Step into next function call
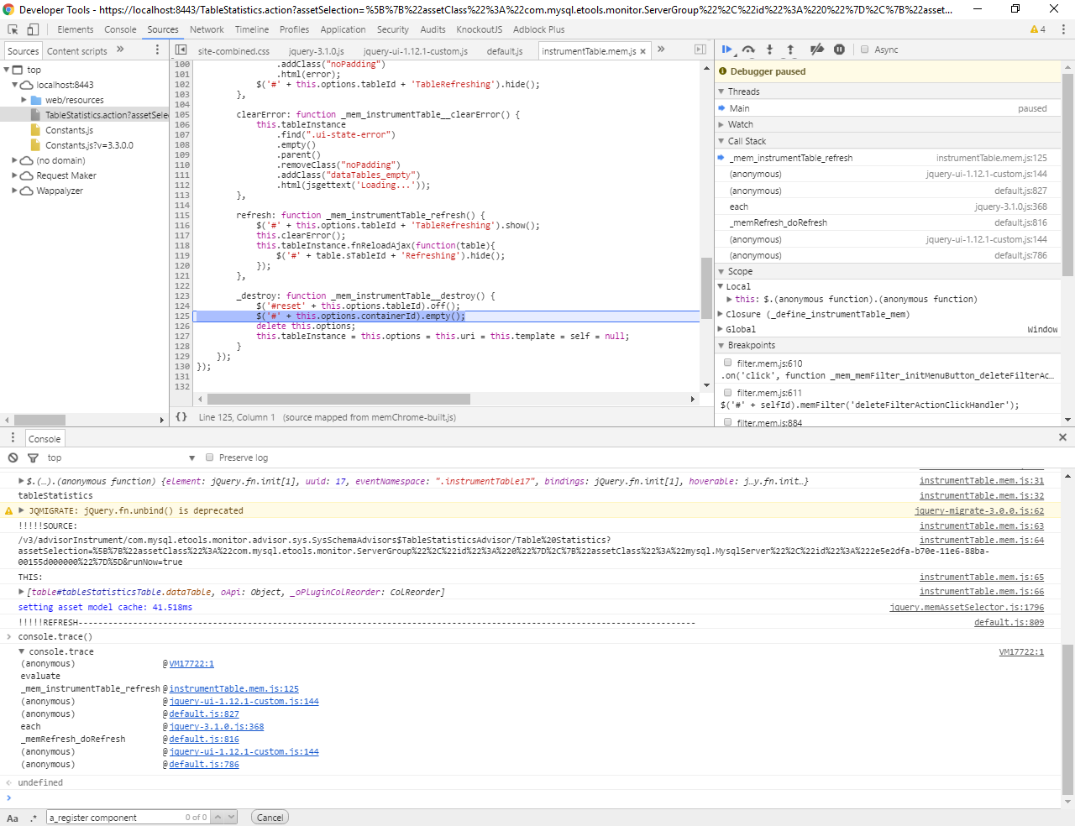Viewport: 1075px width, 826px height. coord(769,50)
